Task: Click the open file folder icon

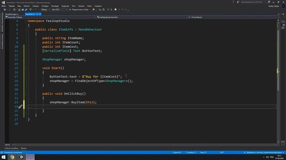Action: point(19,10)
